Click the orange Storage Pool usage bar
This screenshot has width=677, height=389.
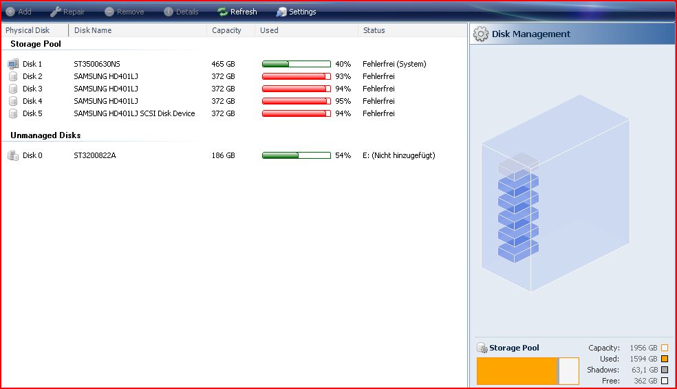[x=517, y=370]
